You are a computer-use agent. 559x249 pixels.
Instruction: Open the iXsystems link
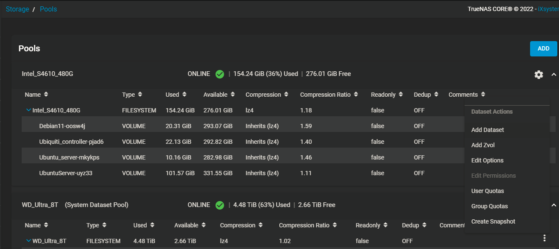pos(548,8)
